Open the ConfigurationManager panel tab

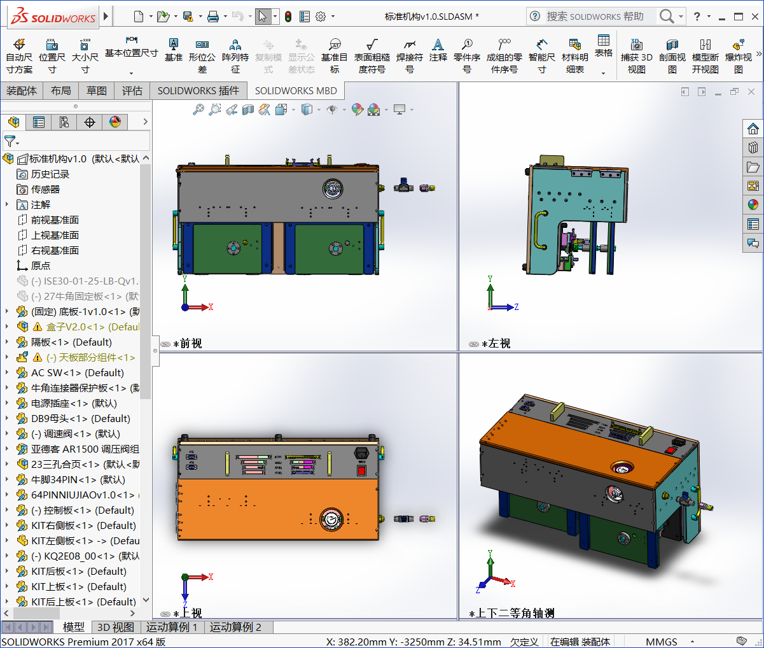[64, 122]
